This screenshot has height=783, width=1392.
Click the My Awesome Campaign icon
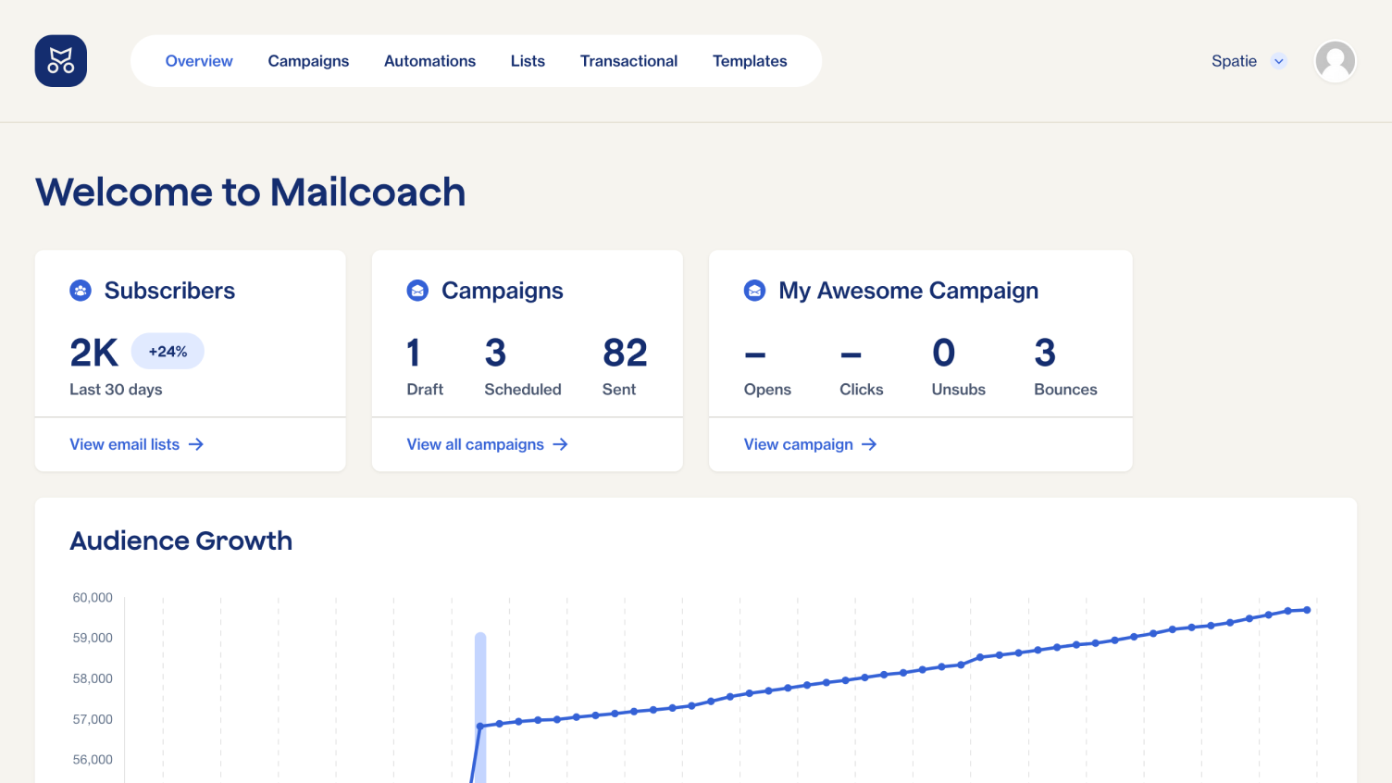754,291
